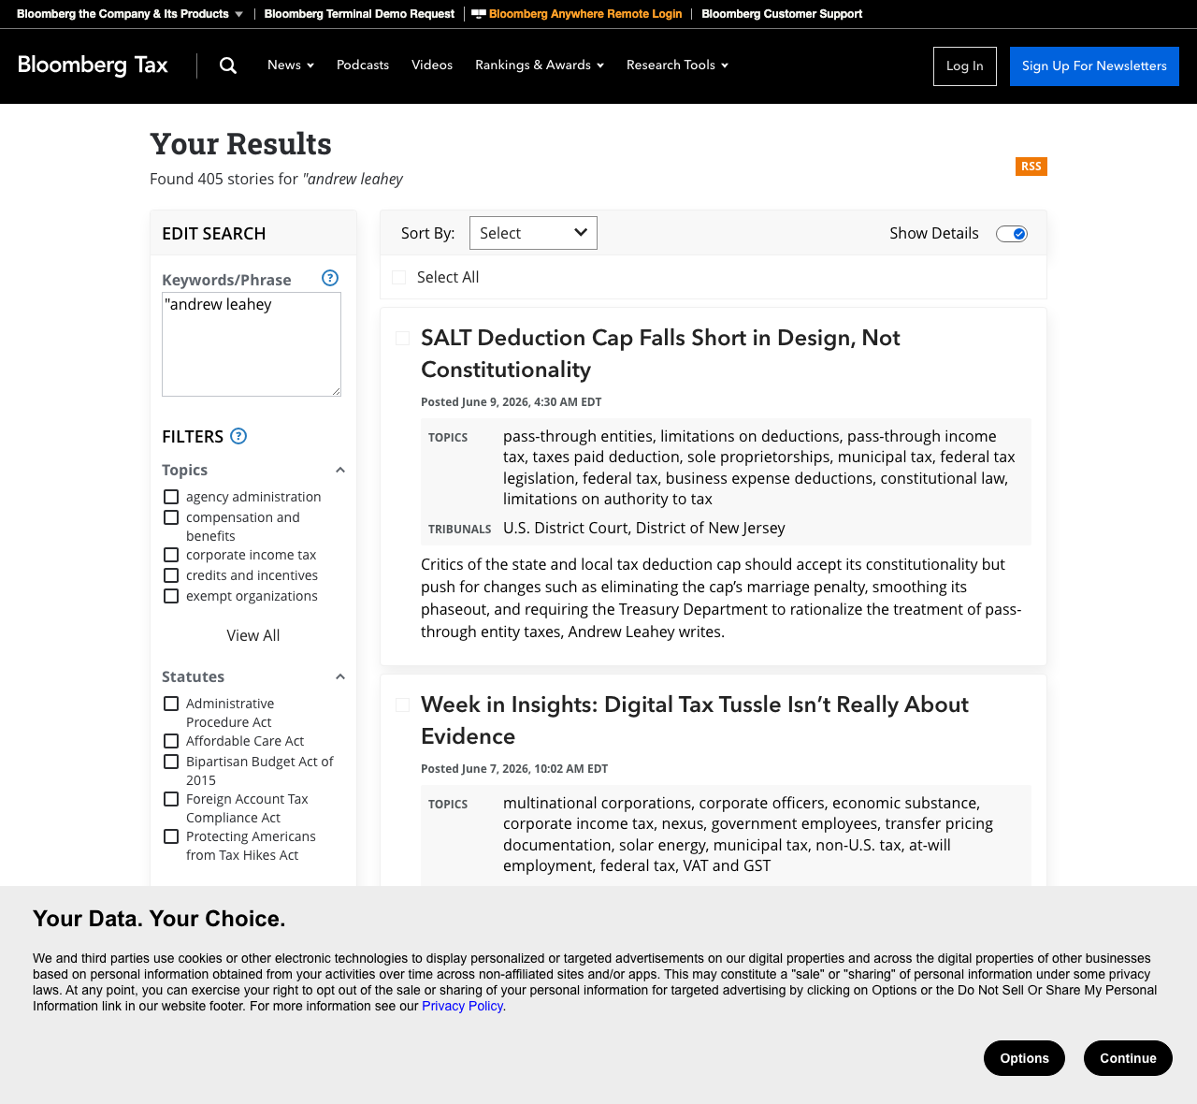Click the Log In button
The height and width of the screenshot is (1104, 1197).
(x=965, y=66)
